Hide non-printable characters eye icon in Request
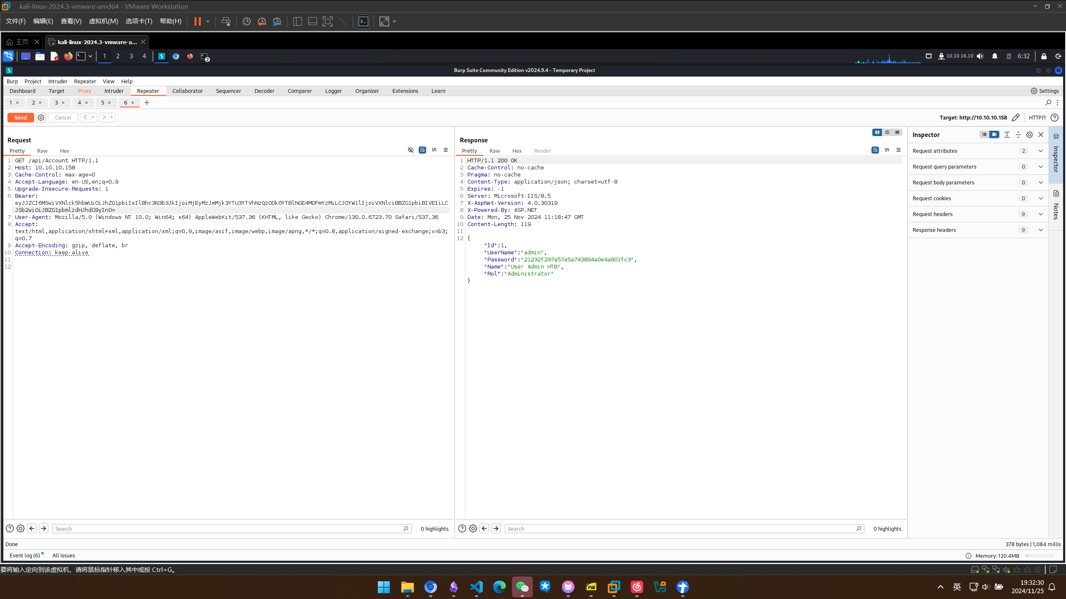This screenshot has height=599, width=1066. [410, 150]
